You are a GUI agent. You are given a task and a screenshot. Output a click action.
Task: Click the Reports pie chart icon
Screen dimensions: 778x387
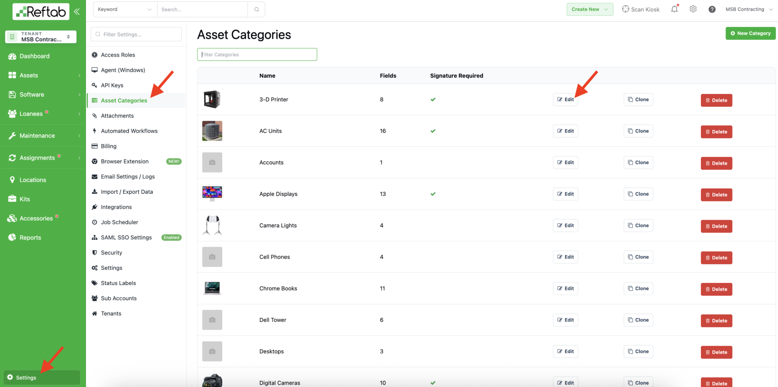(12, 237)
